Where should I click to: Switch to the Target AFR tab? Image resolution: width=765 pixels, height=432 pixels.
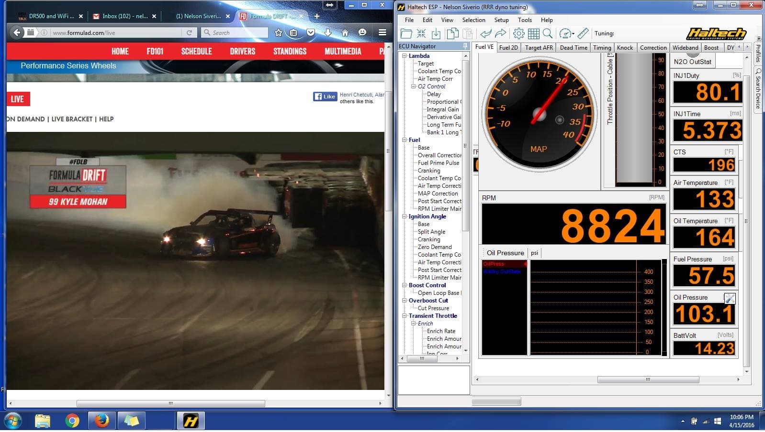point(539,47)
